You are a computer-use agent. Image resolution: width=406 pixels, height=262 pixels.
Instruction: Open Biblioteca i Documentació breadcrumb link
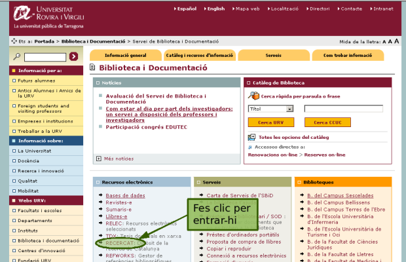pyautogui.click(x=93, y=41)
